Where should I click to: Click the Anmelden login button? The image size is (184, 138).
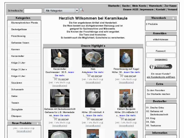[161, 67]
